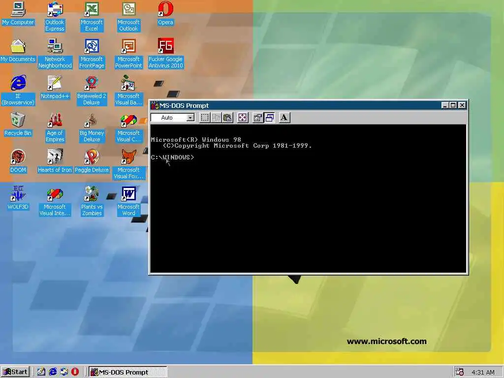Click the 4:31 AM clock

(483, 372)
